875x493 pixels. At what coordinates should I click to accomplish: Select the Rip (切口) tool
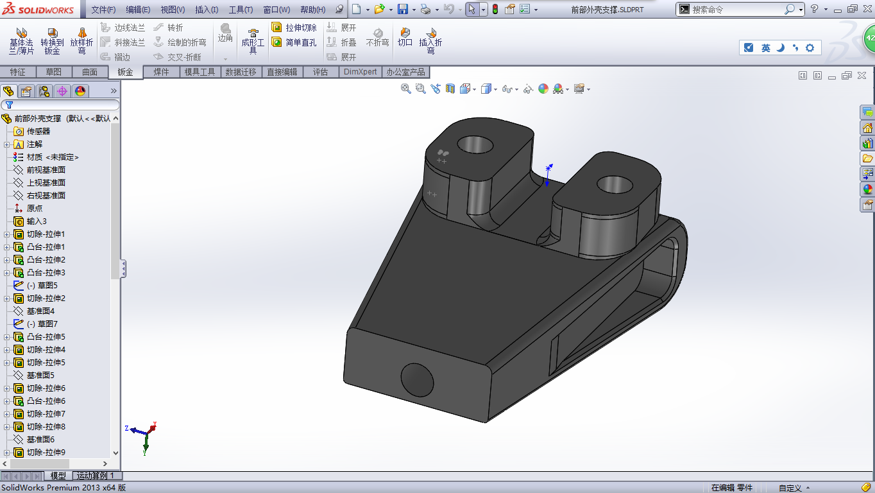click(405, 37)
